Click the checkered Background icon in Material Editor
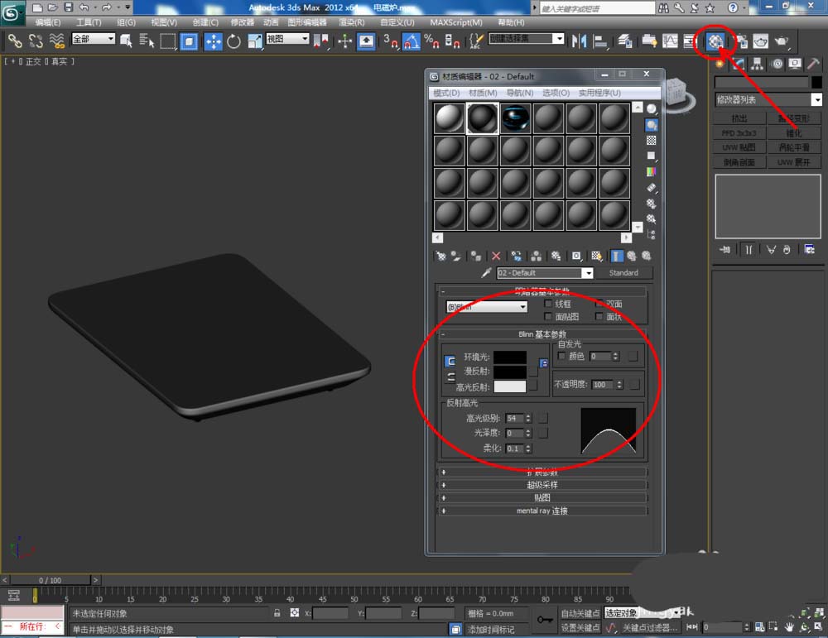Image resolution: width=828 pixels, height=638 pixels. click(651, 141)
